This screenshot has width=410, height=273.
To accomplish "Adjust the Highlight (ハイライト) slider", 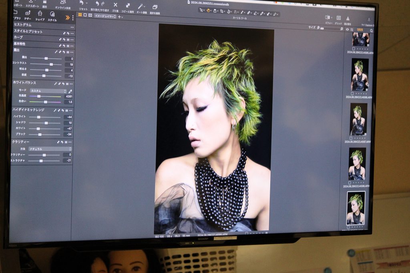I will tap(44, 117).
